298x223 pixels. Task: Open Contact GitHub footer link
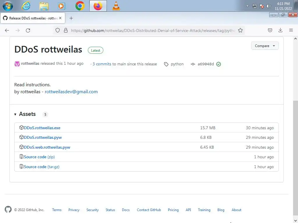[149, 210]
